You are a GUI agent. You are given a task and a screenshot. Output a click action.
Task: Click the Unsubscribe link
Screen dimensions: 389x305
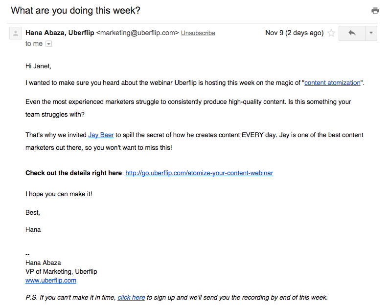198,33
